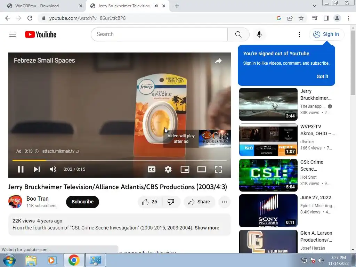Screen dimensions: 356x267
Task: Toggle the browser side panel
Action: pos(326,18)
